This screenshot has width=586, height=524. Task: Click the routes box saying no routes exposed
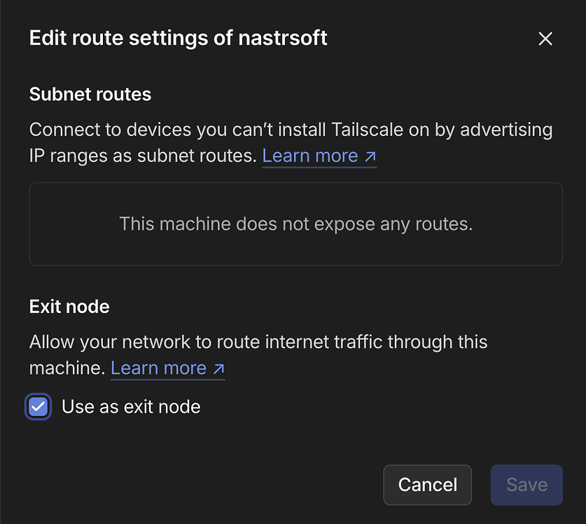point(295,224)
